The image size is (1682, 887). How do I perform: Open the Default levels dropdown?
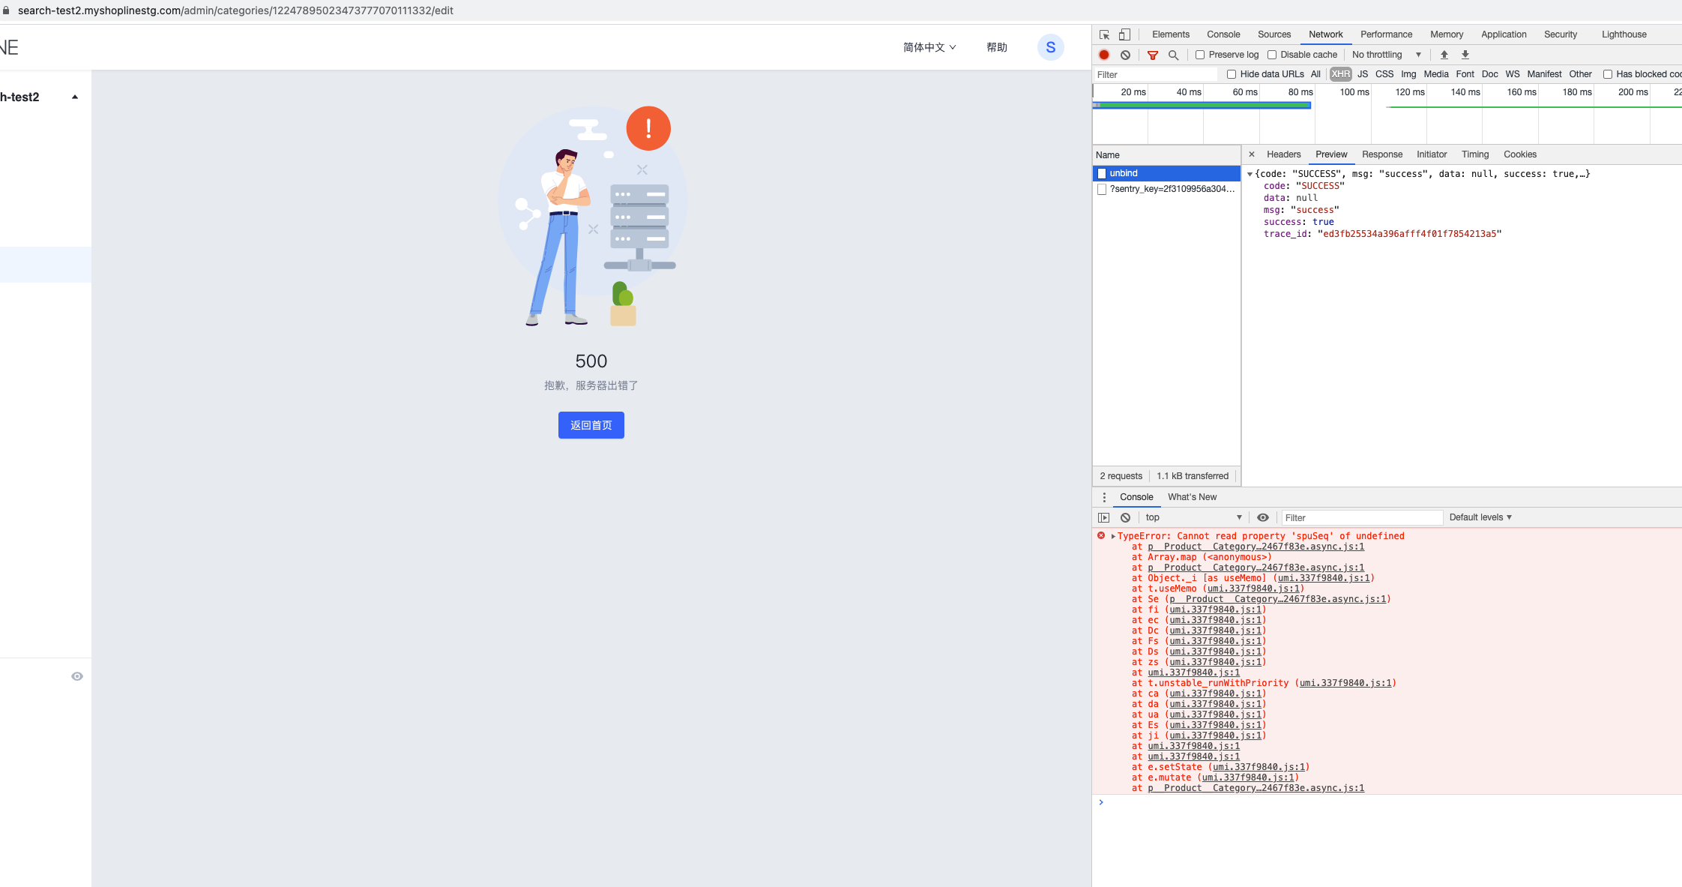(1480, 517)
